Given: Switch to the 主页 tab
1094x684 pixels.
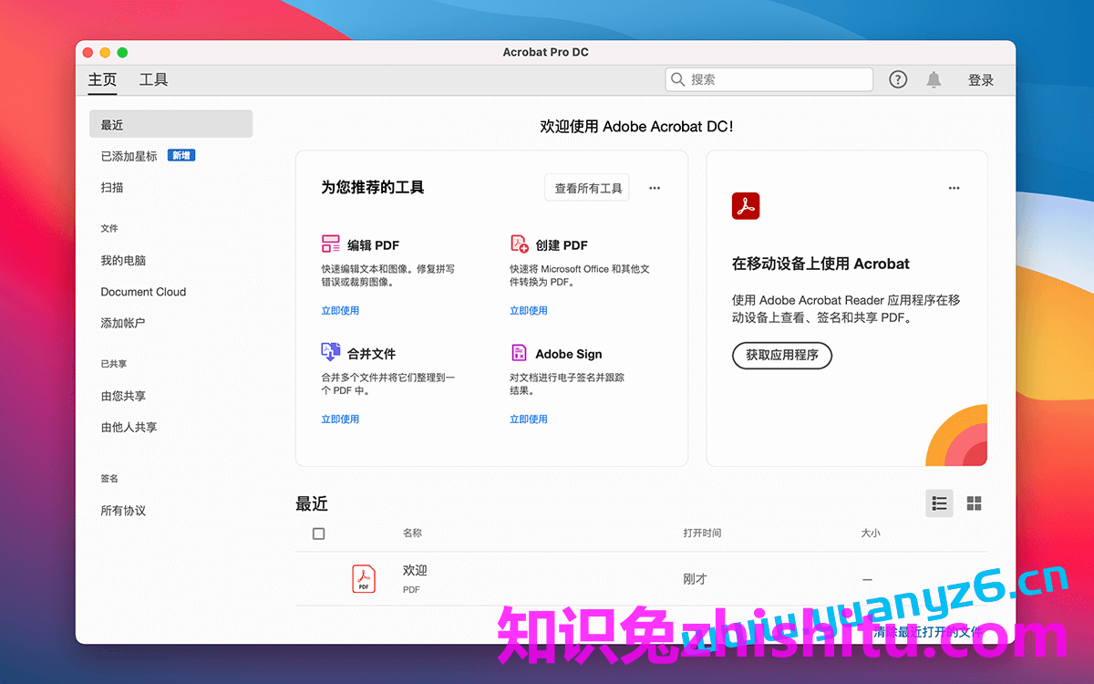Looking at the screenshot, I should [x=102, y=79].
